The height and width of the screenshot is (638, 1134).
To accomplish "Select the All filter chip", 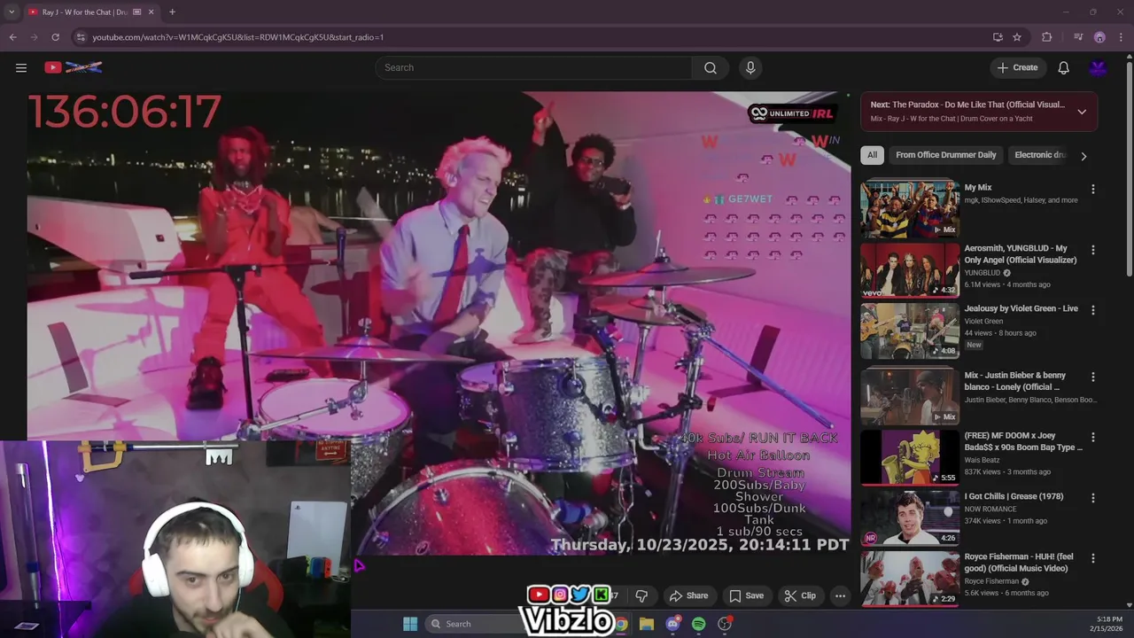I will tap(872, 155).
